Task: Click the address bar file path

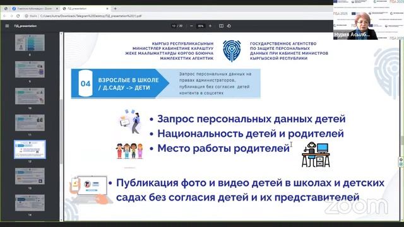Action: [x=91, y=16]
